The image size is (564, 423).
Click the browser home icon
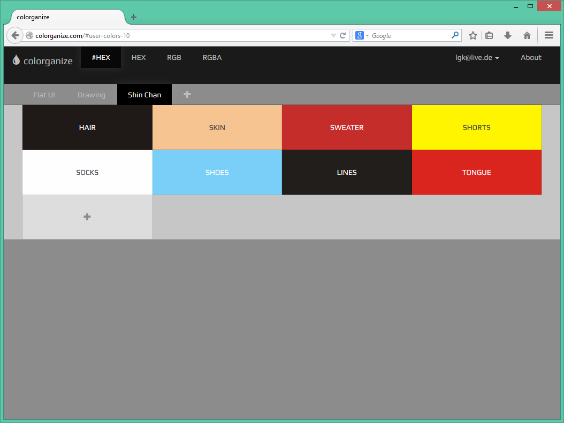pyautogui.click(x=527, y=35)
